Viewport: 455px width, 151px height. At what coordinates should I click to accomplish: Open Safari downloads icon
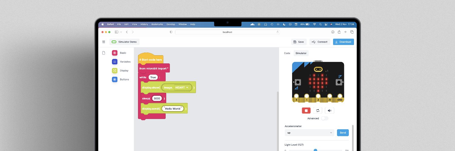pyautogui.click(x=333, y=32)
